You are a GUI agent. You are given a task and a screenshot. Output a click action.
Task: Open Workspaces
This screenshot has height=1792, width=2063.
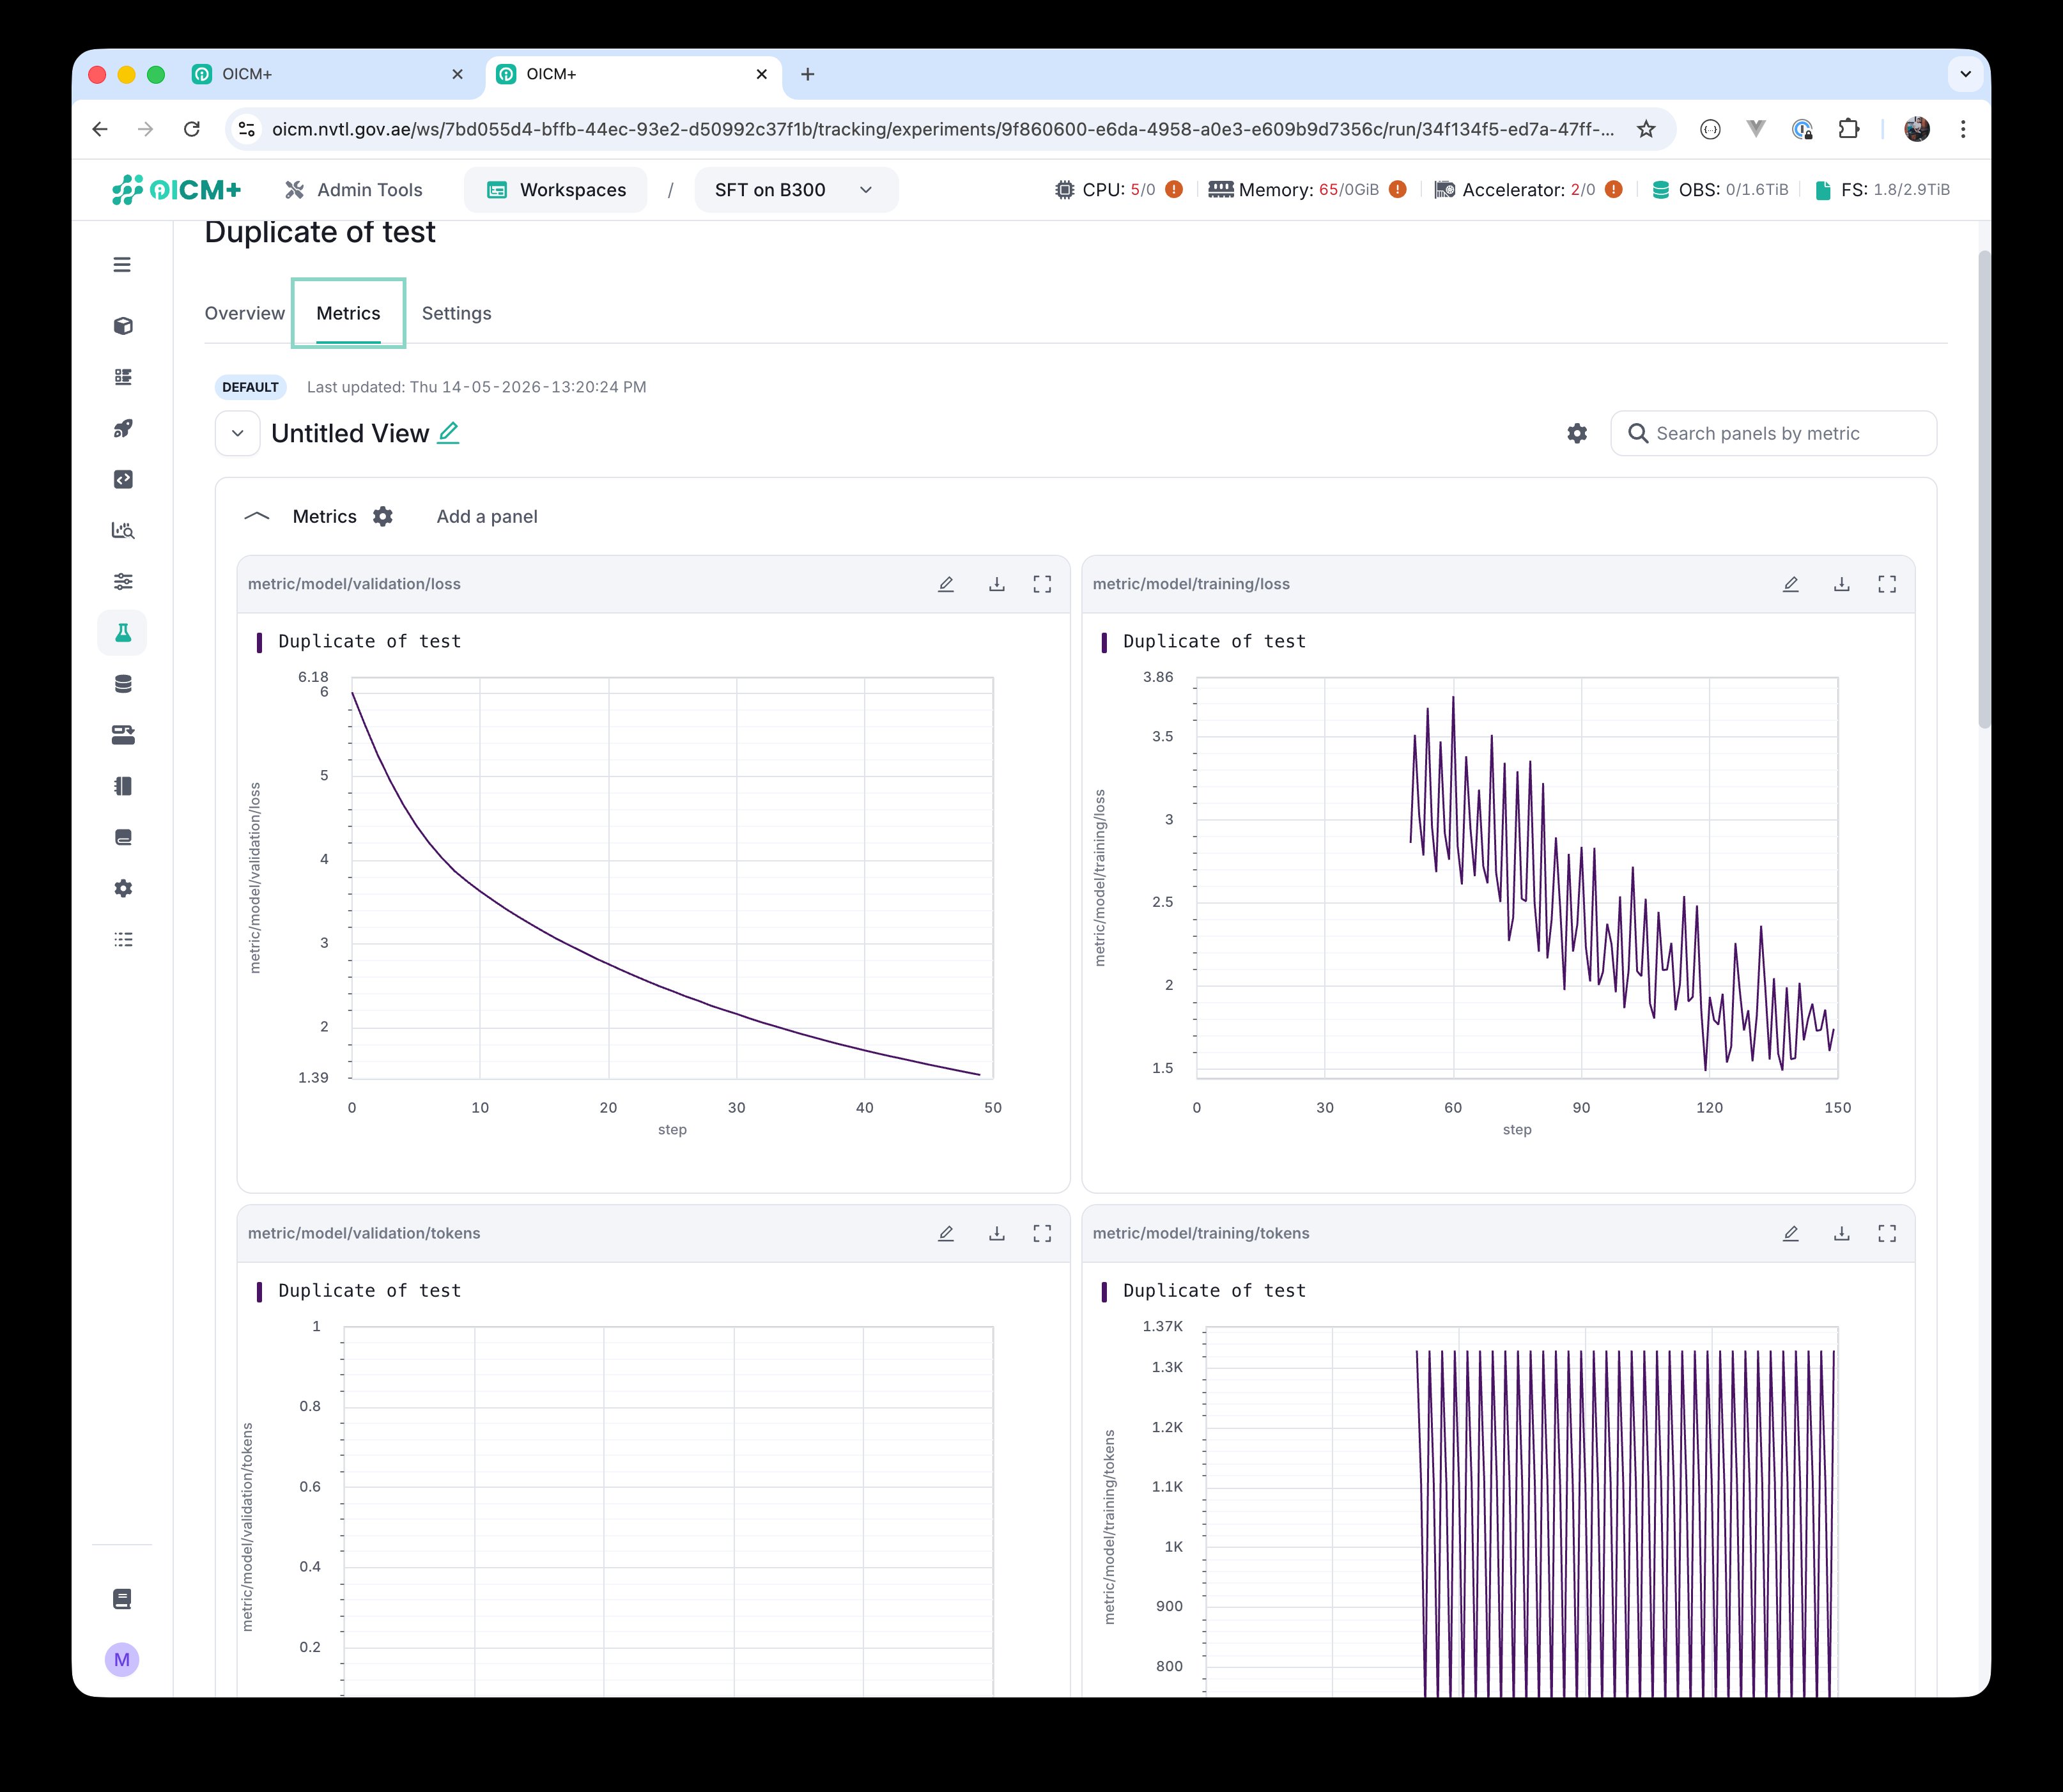point(556,190)
